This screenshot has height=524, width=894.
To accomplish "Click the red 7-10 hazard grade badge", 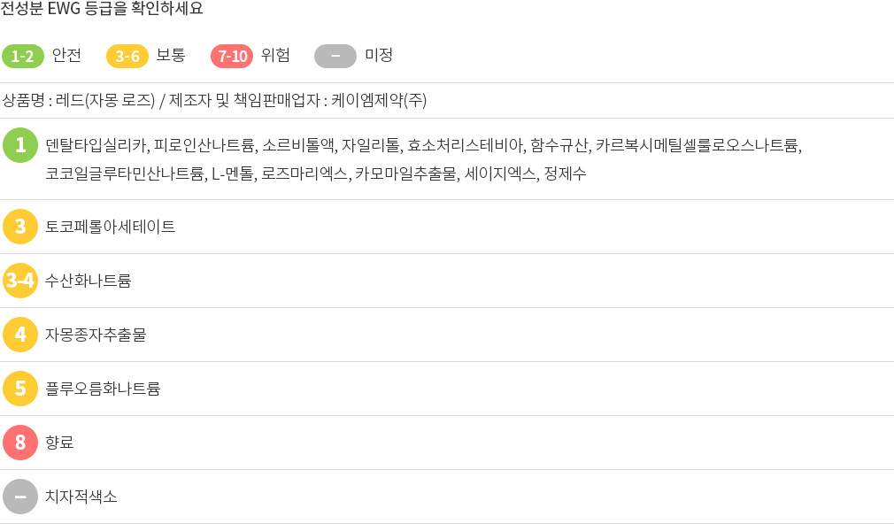I will [x=232, y=56].
